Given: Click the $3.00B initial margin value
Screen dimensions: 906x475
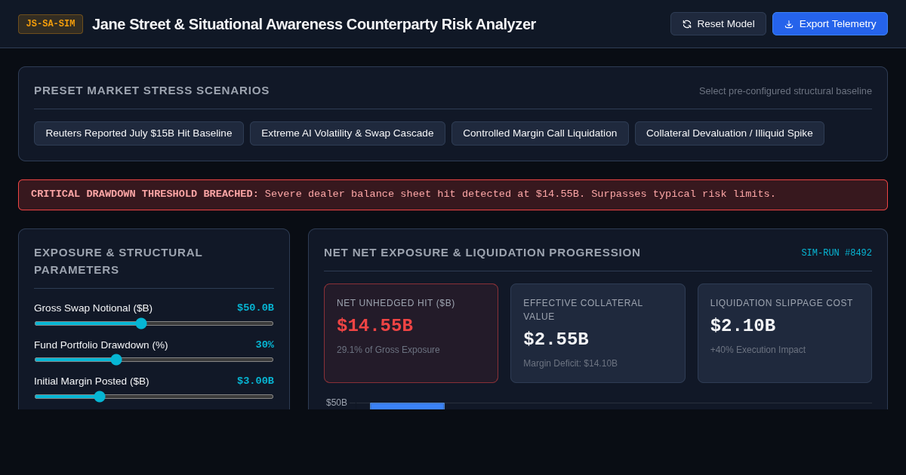Looking at the screenshot, I should 255,381.
